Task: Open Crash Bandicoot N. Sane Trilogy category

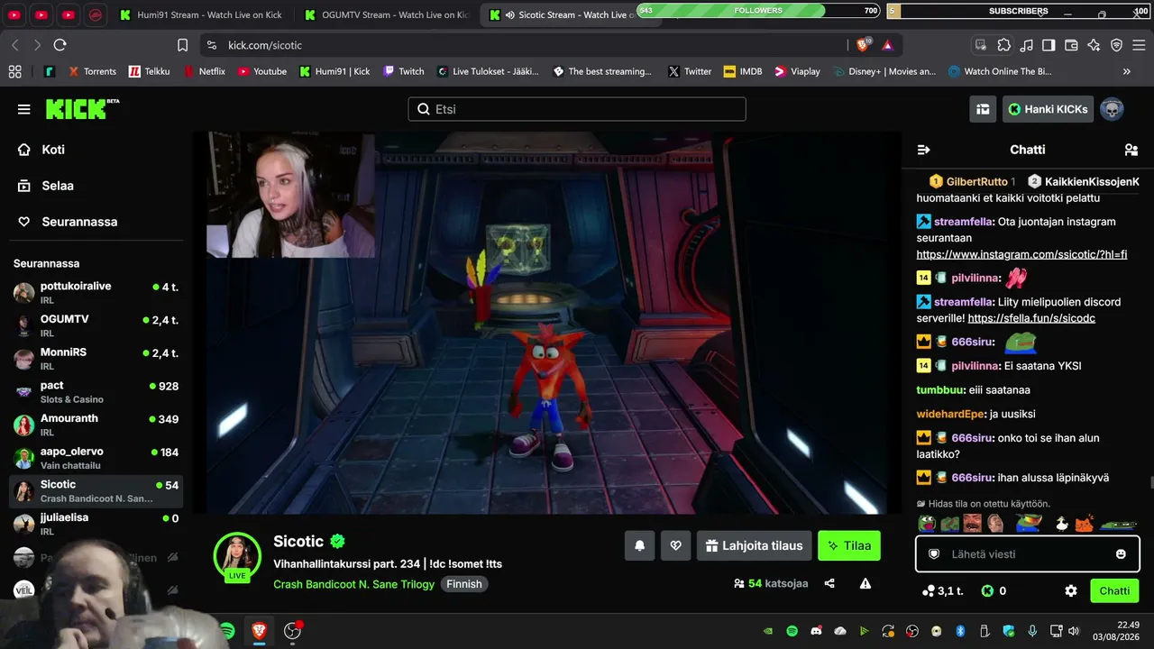Action: point(353,584)
